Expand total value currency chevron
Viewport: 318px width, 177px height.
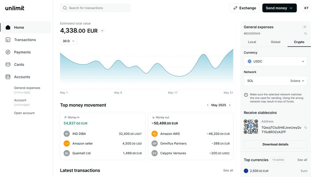tap(102, 31)
